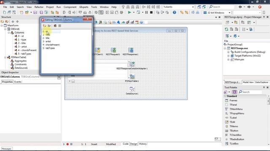Collapse the MainForm node in Structure
The height and width of the screenshot is (151, 270).
click(x=2, y=26)
